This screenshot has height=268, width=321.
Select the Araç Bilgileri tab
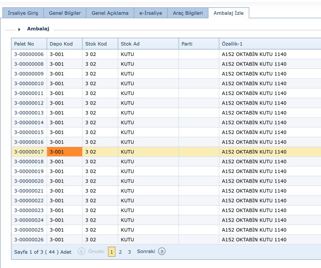[187, 13]
